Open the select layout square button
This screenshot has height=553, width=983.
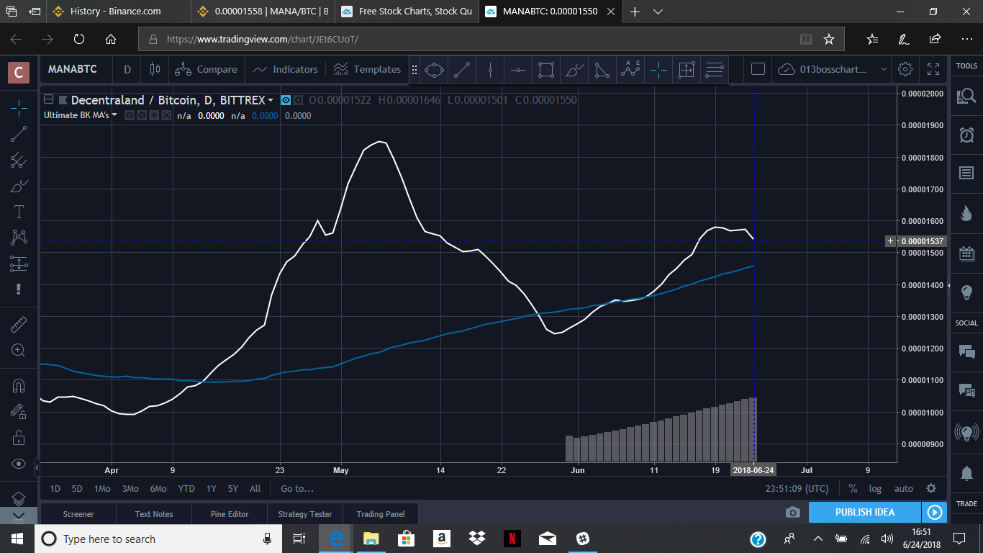758,69
